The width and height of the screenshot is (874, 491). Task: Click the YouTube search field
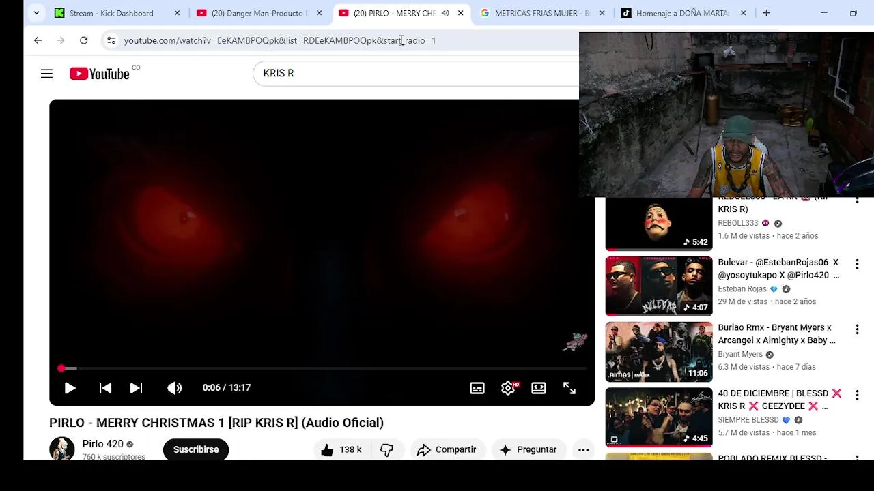(416, 73)
